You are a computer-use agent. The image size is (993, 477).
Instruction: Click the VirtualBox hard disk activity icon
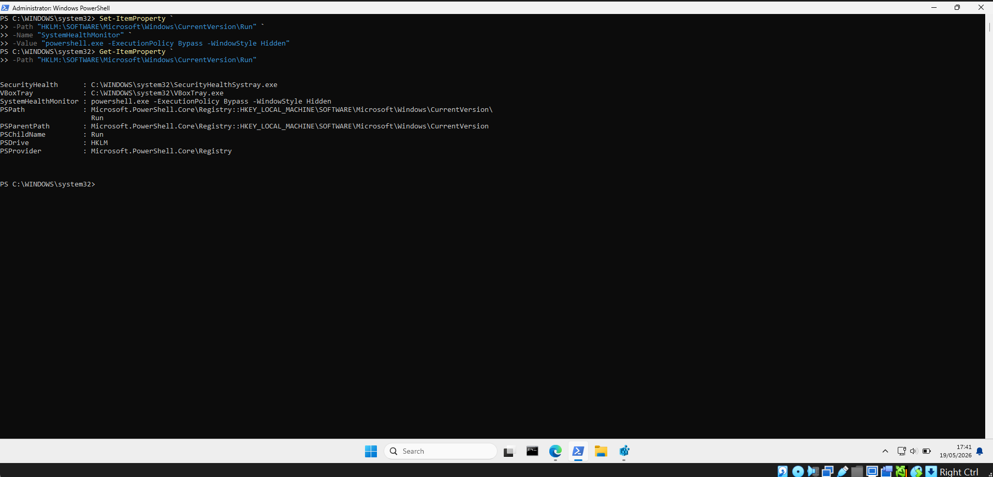tap(783, 471)
